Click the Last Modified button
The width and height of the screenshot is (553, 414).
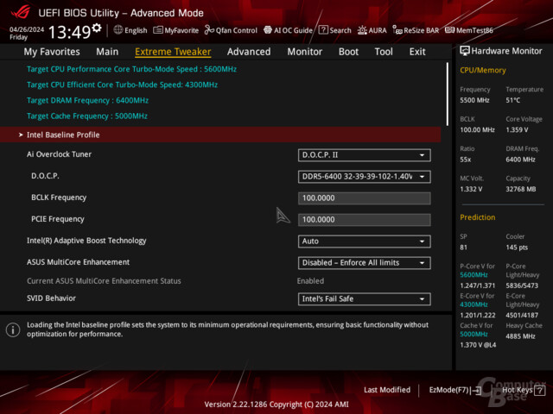387,390
